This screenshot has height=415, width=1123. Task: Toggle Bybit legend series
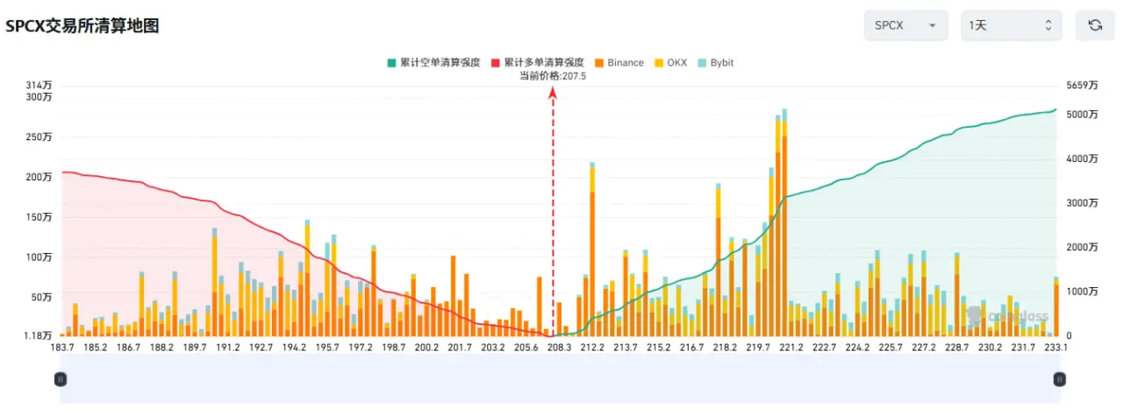coord(715,63)
